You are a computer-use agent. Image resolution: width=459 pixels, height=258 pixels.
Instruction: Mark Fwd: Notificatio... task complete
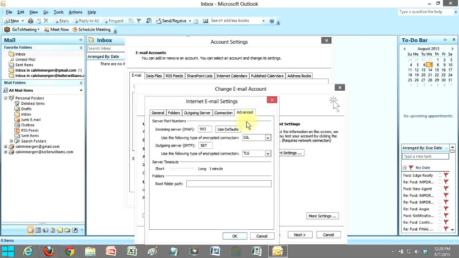pos(440,216)
